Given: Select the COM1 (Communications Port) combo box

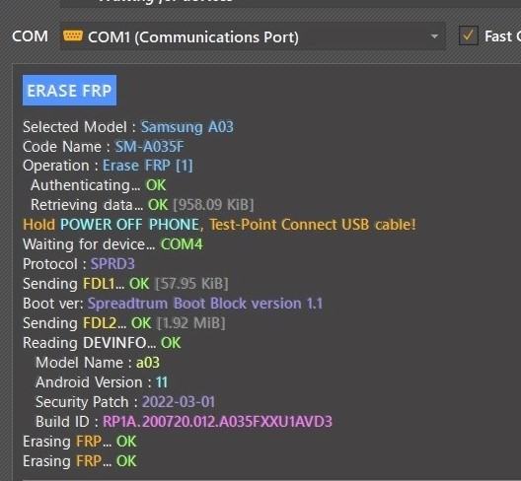Looking at the screenshot, I should click(x=253, y=36).
